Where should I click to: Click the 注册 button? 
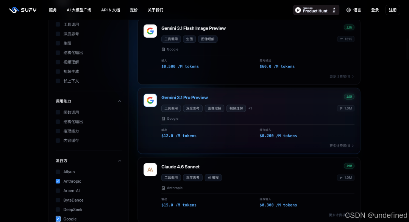point(393,10)
